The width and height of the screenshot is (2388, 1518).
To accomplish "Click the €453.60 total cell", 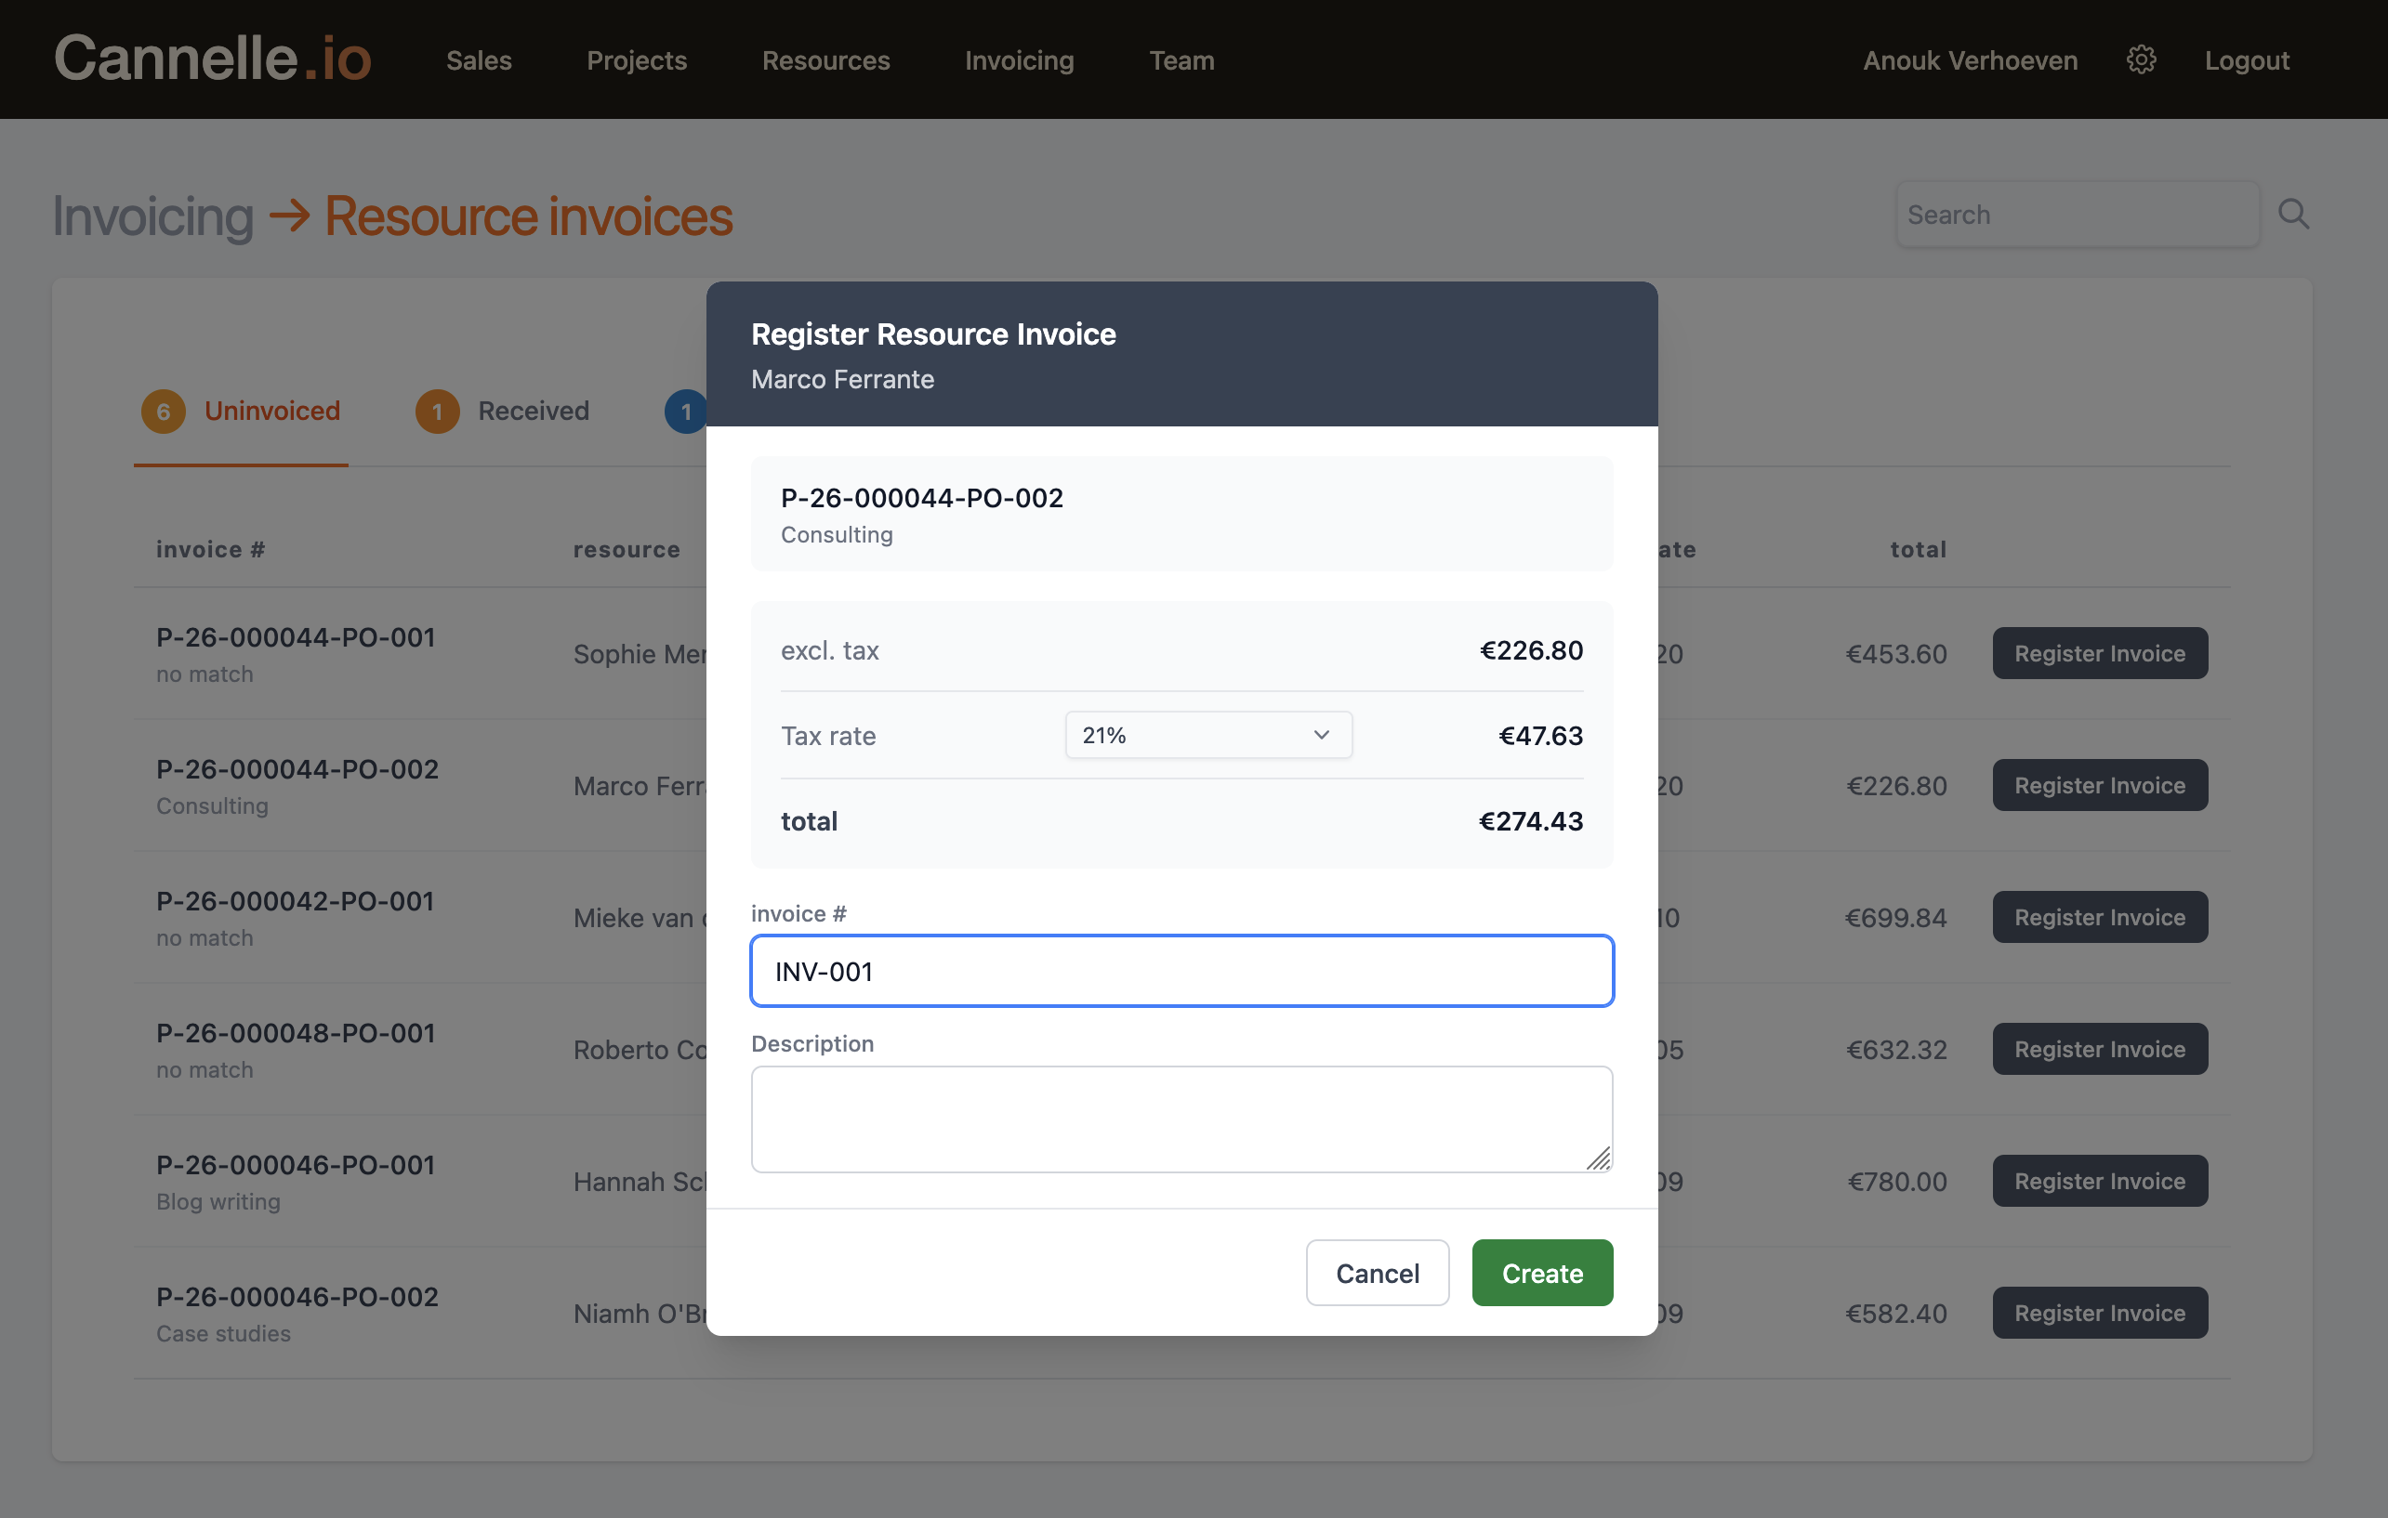I will (1896, 654).
